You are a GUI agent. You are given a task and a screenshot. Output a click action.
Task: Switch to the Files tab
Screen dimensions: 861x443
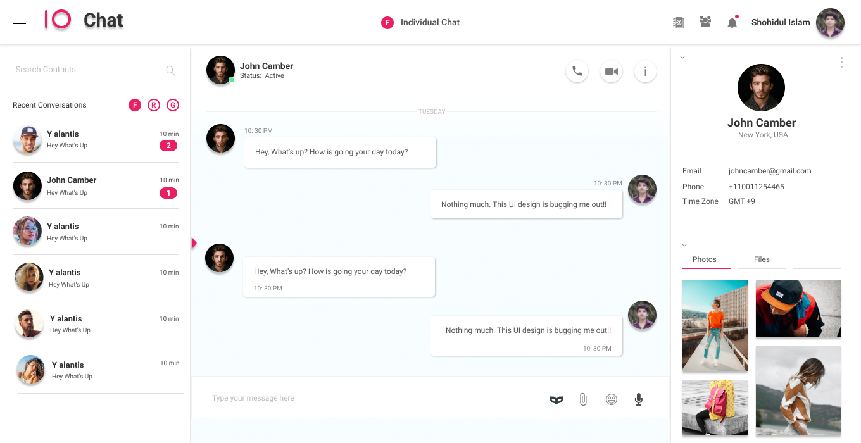(x=762, y=259)
